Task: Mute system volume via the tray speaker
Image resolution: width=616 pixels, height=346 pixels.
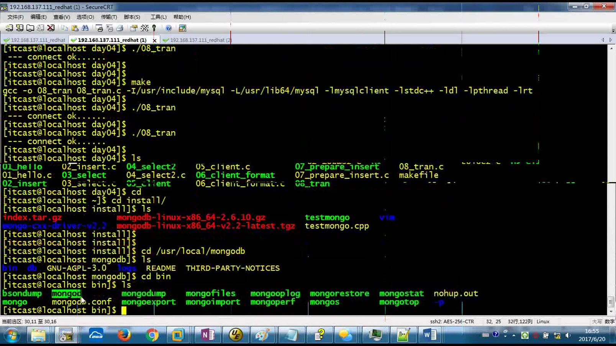Action: (x=568, y=335)
